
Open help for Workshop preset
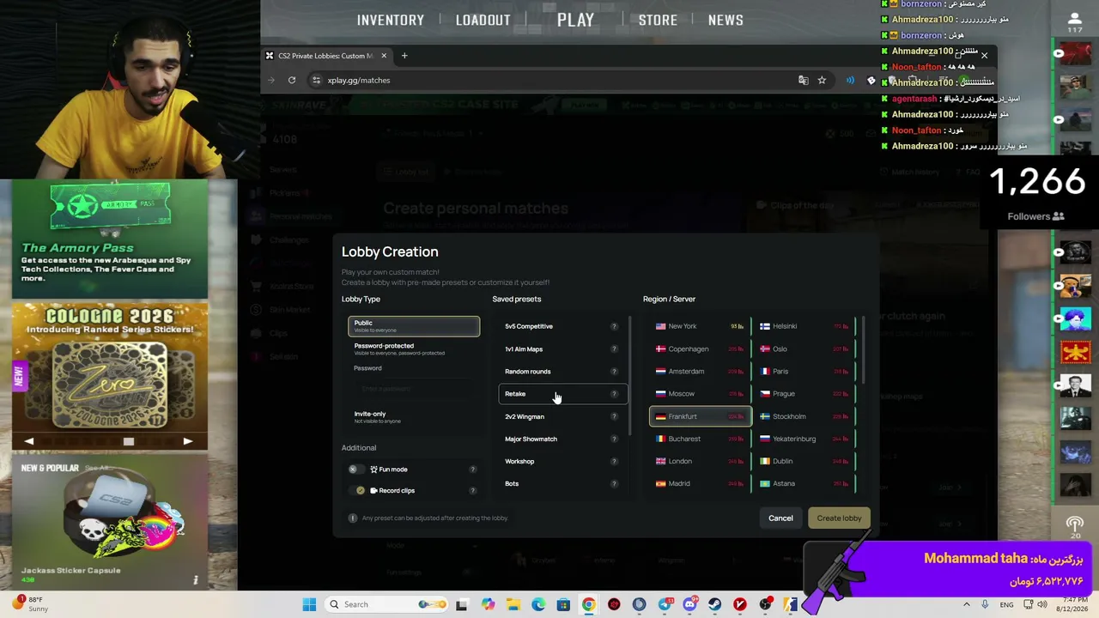pos(614,461)
